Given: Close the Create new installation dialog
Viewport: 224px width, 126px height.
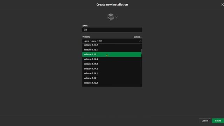Looking at the screenshot, I should tap(223, 5).
